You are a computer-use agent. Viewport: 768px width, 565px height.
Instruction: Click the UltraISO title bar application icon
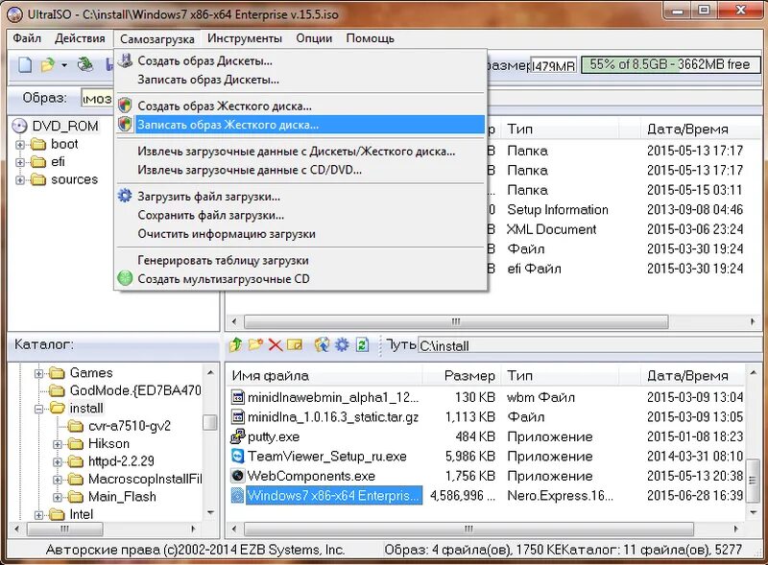click(14, 14)
